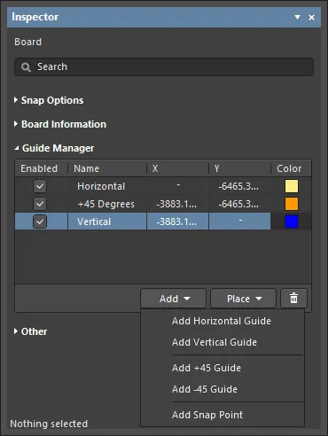
Task: Choose Add Vertical Guide
Action: point(215,342)
